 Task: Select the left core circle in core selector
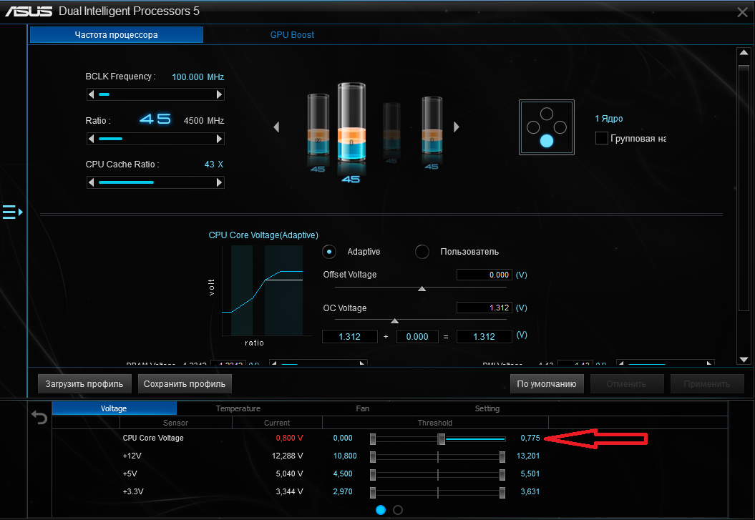tap(533, 127)
